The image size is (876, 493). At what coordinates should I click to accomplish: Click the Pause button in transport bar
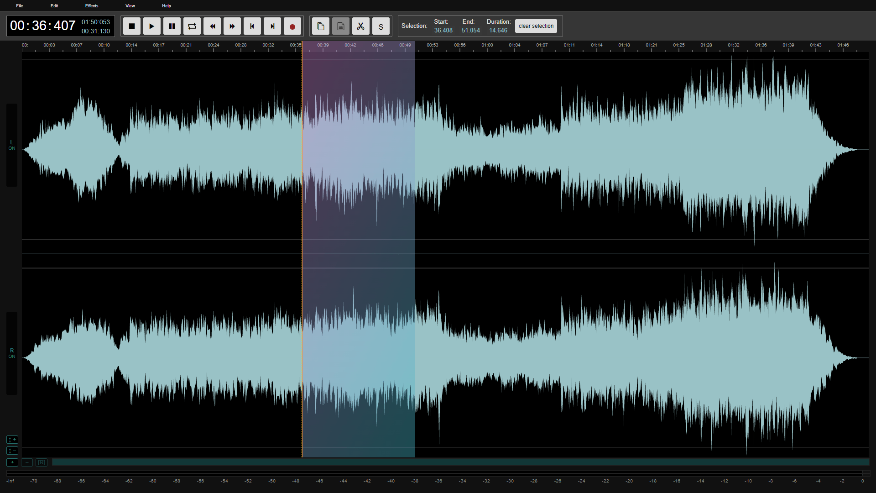point(172,26)
